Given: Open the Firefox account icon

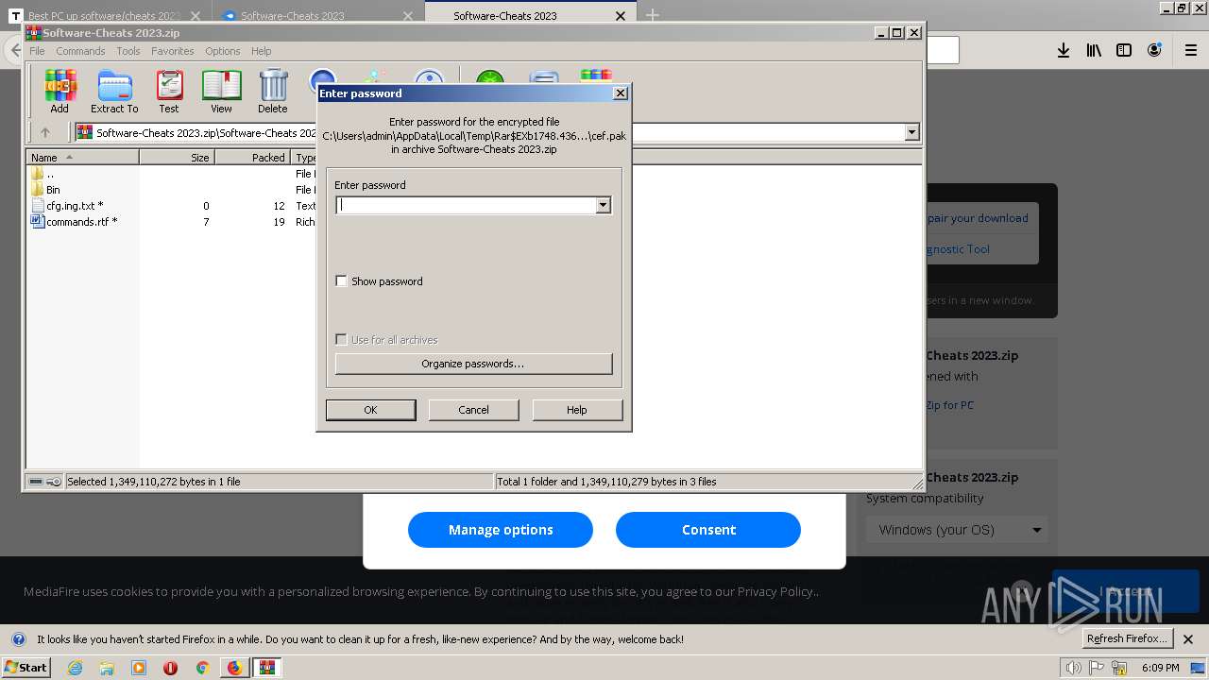Looking at the screenshot, I should pos(1154,50).
